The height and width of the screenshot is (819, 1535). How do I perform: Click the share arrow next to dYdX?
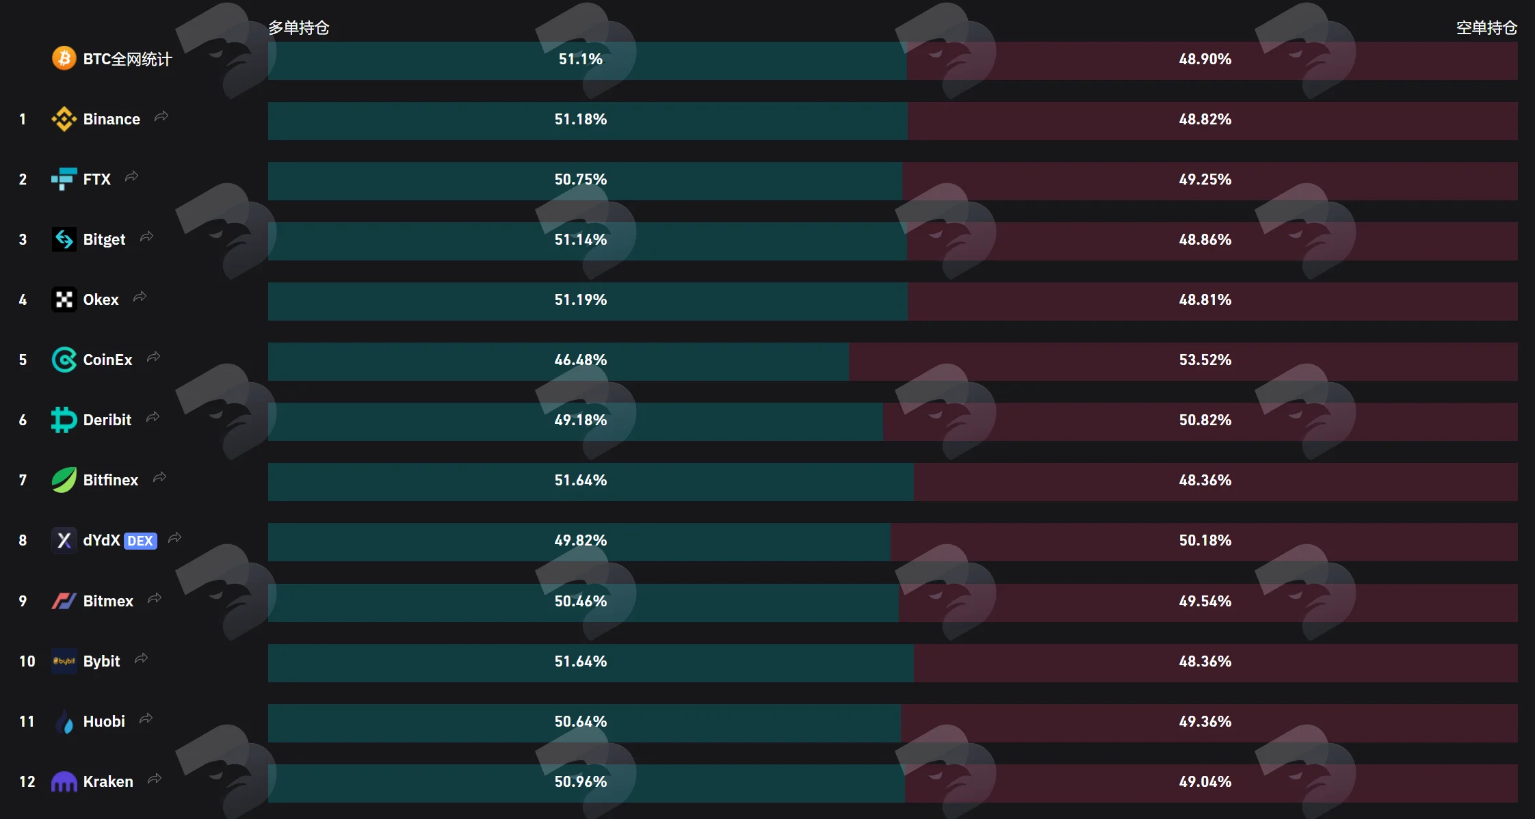(175, 539)
